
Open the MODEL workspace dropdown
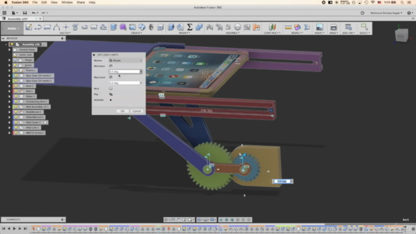(x=12, y=29)
